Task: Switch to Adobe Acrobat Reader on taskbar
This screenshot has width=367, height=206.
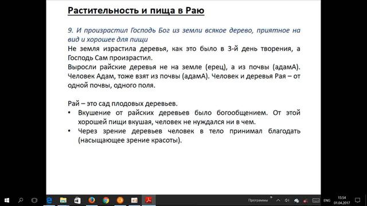Action: (x=149, y=200)
